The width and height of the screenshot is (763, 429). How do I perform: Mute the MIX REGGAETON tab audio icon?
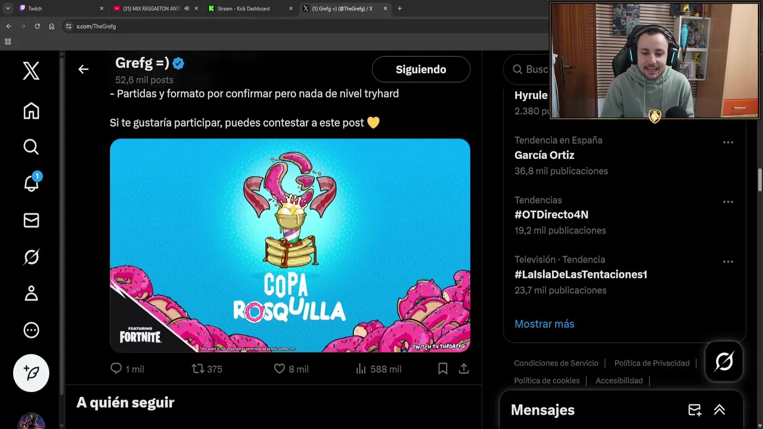[x=187, y=8]
